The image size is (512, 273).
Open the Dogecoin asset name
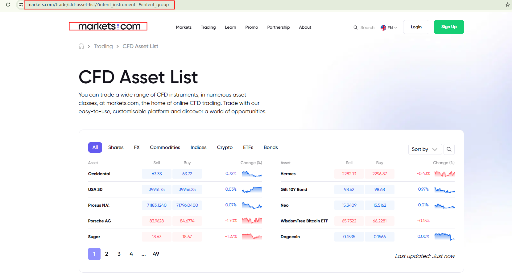[290, 237]
